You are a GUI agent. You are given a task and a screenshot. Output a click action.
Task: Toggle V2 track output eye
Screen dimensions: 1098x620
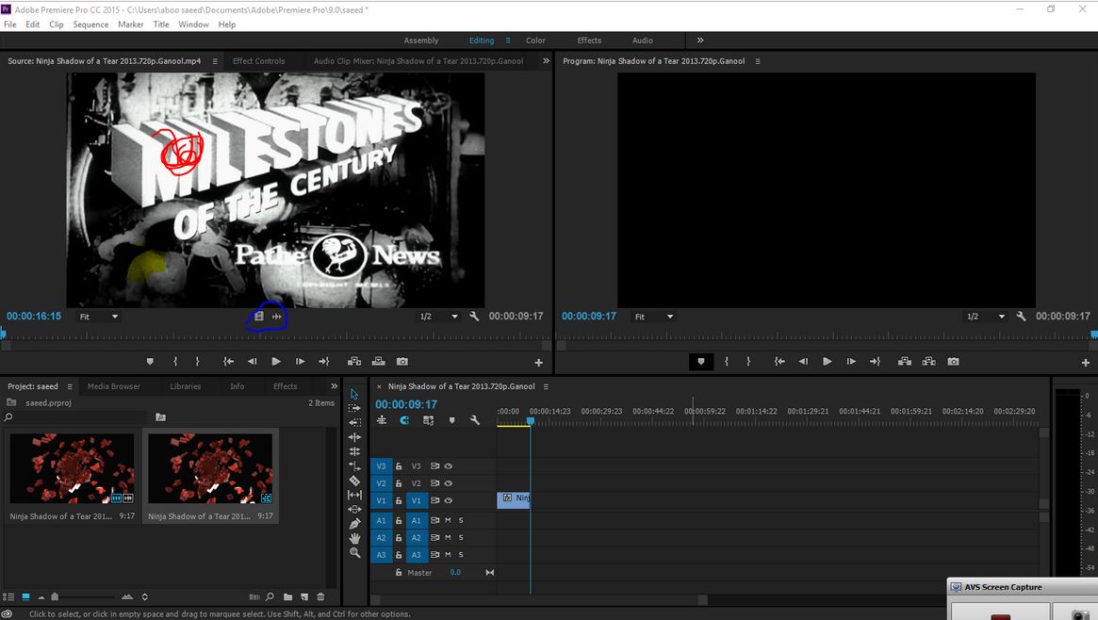tap(449, 483)
